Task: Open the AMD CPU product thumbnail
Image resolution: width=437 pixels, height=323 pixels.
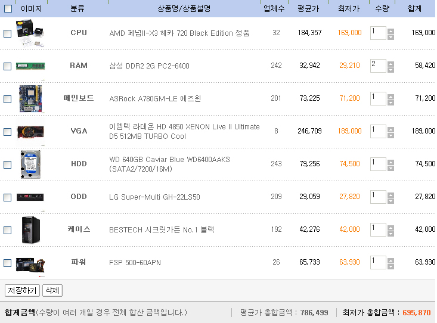Action: 30,33
